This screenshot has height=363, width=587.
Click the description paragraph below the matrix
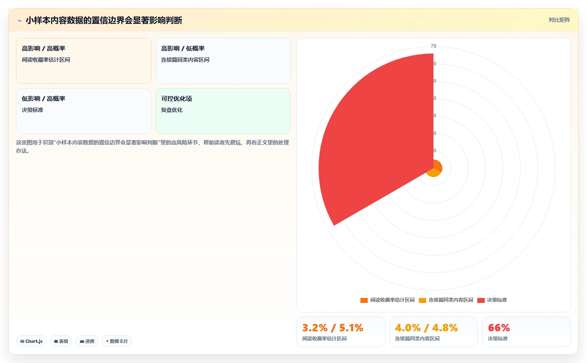(153, 147)
